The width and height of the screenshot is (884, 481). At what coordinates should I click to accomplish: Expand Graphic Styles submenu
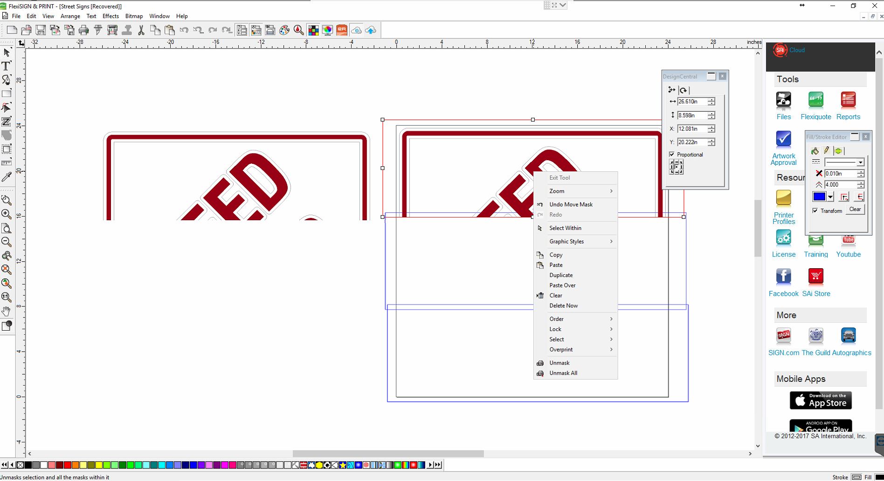pos(576,242)
